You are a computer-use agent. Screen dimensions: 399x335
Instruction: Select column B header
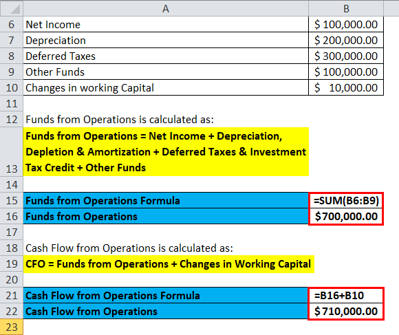click(x=346, y=8)
